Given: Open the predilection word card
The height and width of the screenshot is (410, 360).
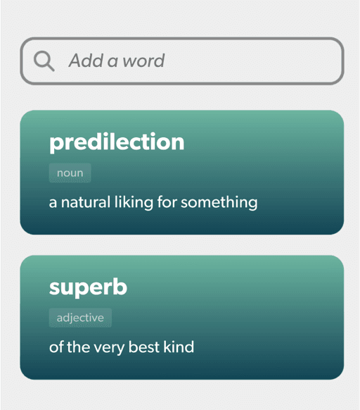Looking at the screenshot, I should (182, 173).
